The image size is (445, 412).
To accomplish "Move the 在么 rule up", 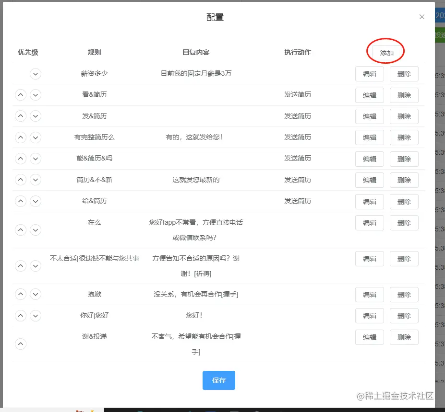I will (x=21, y=230).
